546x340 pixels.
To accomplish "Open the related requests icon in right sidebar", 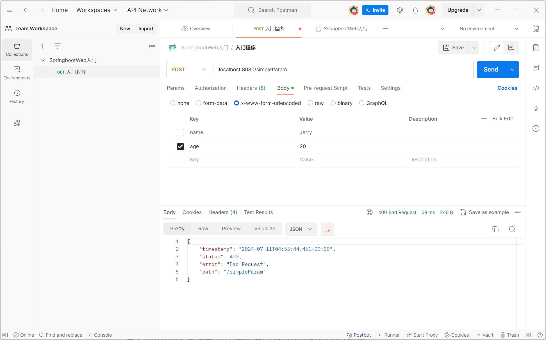I will coord(536,108).
